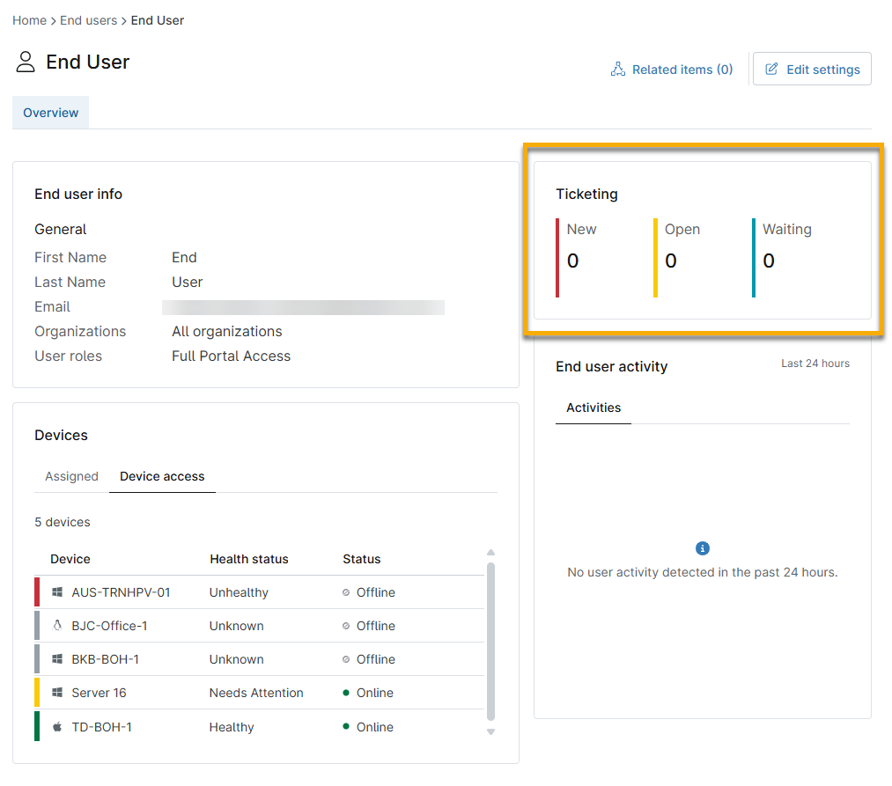
Task: Click the Related items hierarchy icon
Action: [618, 70]
